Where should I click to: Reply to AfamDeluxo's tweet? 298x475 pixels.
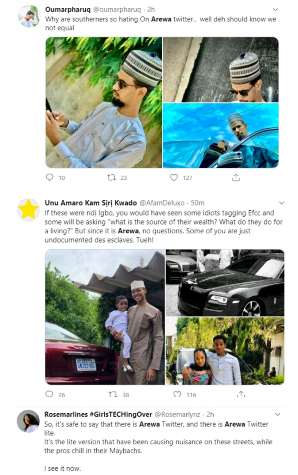49,394
